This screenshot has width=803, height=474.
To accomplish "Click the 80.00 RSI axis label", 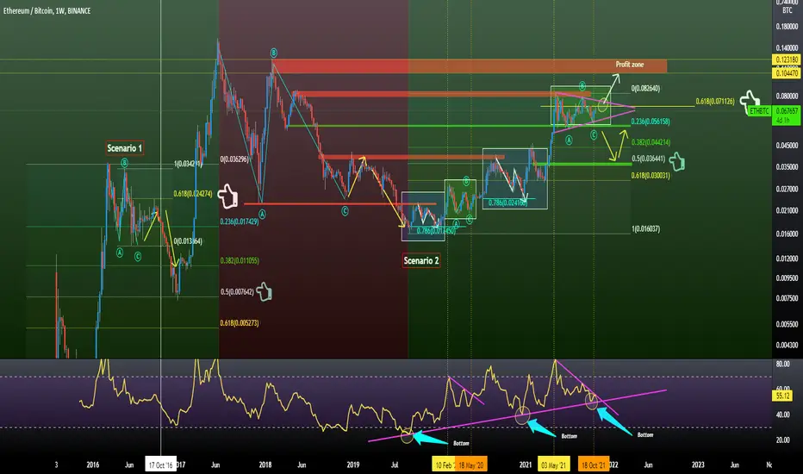I will (783, 364).
